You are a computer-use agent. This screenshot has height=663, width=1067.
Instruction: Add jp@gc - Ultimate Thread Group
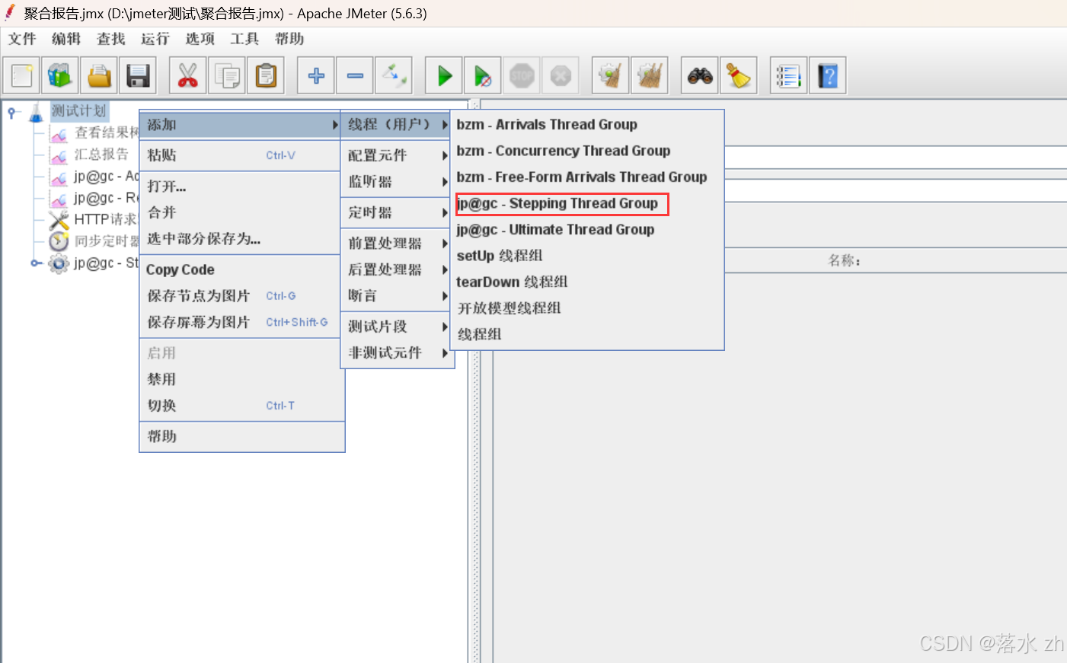click(x=587, y=230)
